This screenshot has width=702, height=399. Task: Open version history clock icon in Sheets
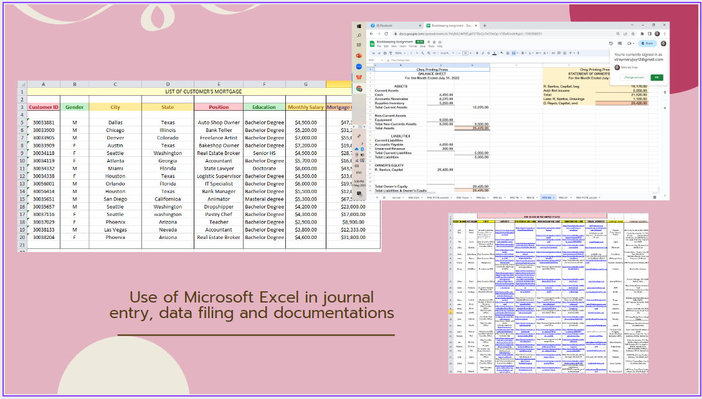point(611,44)
